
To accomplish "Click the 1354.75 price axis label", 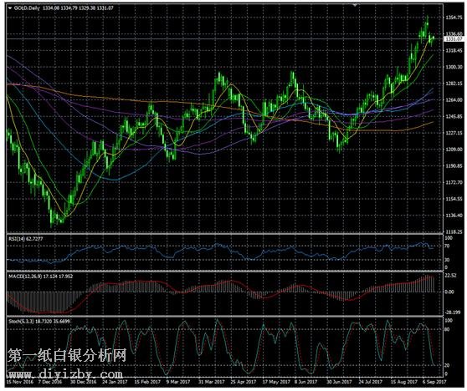I will click(x=454, y=18).
